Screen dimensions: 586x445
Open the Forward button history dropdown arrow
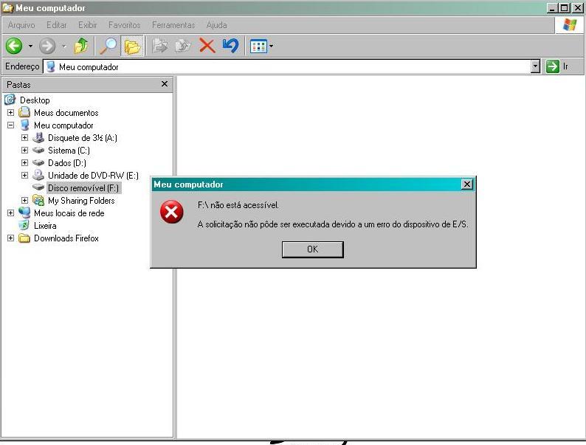(64, 46)
